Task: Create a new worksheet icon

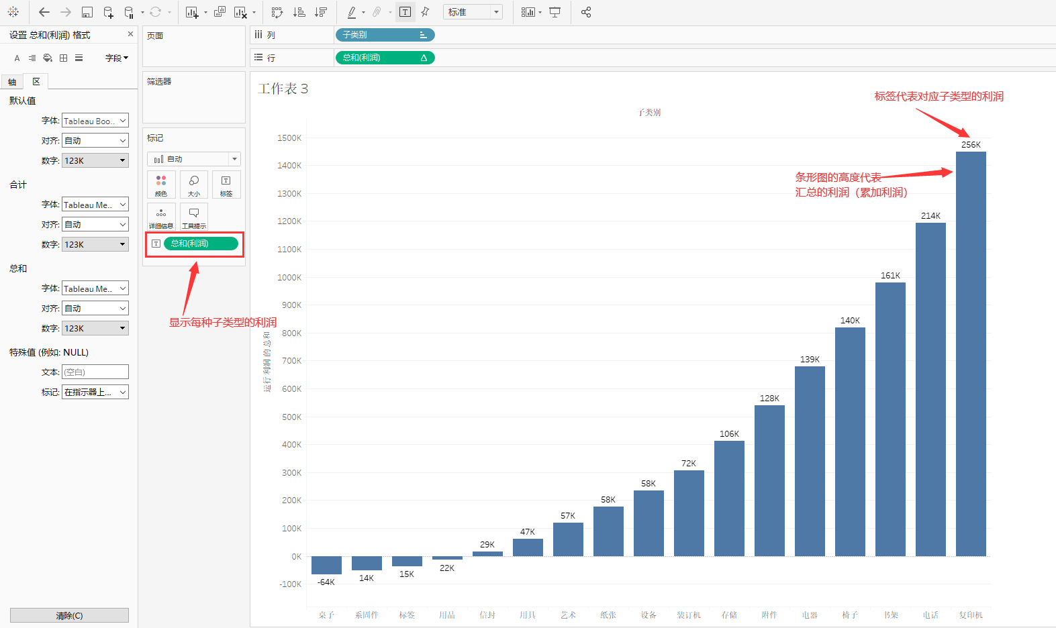Action: (x=191, y=12)
